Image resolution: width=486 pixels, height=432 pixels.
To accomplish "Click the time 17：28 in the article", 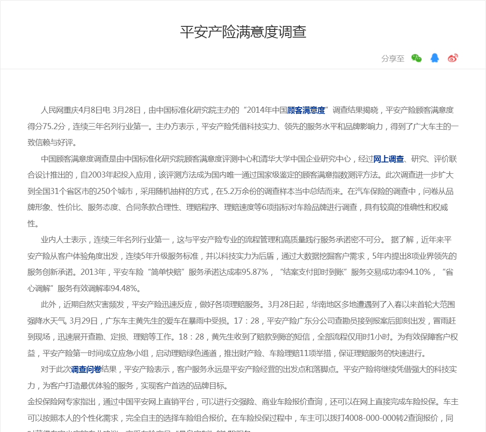I will click(x=246, y=321).
